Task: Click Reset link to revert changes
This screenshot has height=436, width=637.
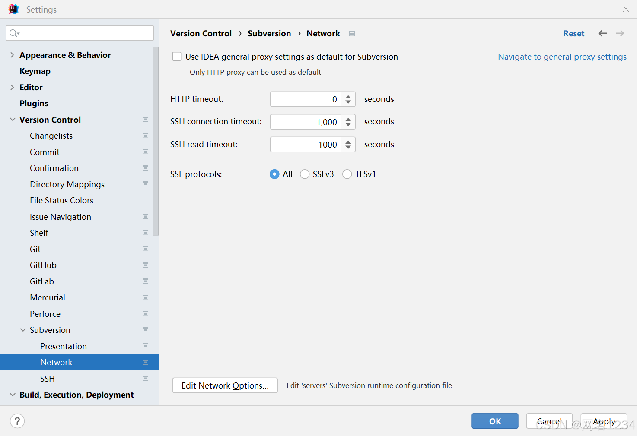Action: coord(573,33)
